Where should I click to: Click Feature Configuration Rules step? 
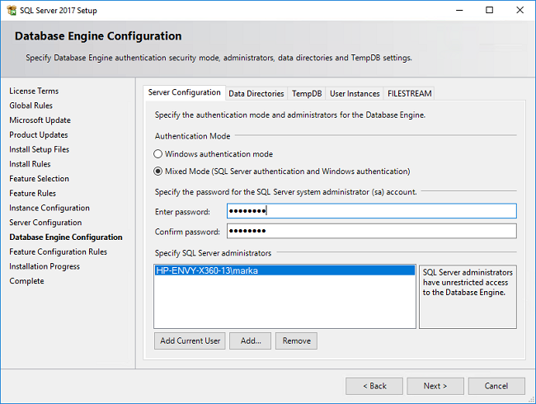(x=58, y=252)
